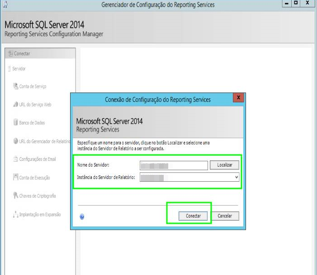The height and width of the screenshot is (275, 317).
Task: Click the Conta de Serviço icon
Action: 15,86
